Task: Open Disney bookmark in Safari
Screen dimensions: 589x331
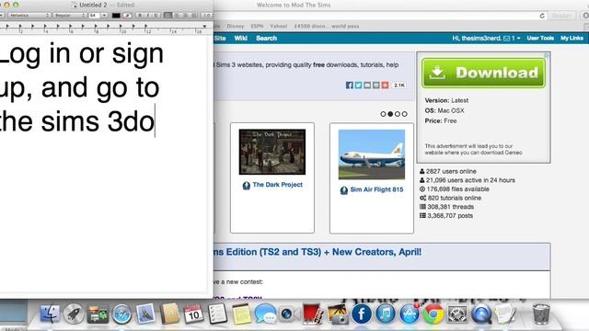Action: 236,27
